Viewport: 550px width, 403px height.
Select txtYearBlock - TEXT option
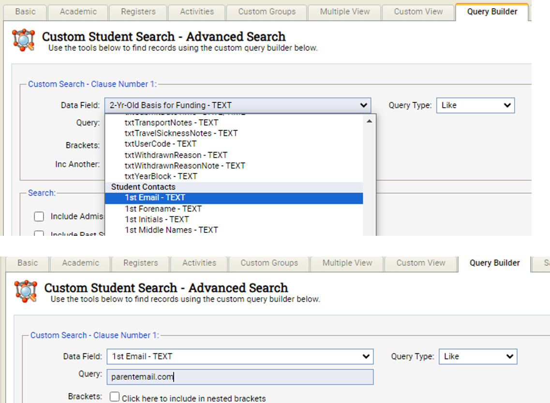tap(161, 176)
